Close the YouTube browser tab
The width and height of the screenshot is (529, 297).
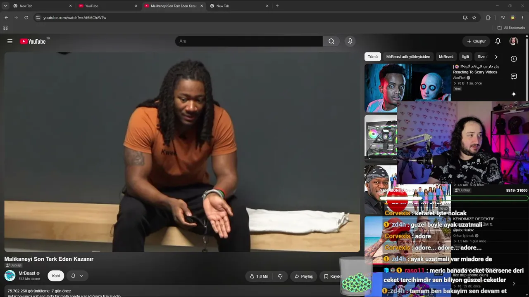point(136,6)
